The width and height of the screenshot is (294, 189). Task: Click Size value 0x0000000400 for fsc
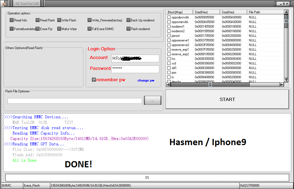point(232,58)
